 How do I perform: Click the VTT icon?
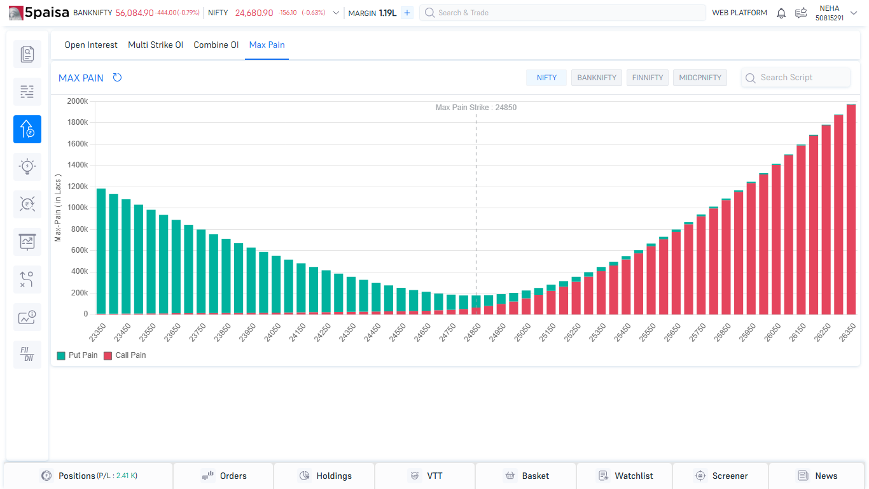tap(415, 476)
